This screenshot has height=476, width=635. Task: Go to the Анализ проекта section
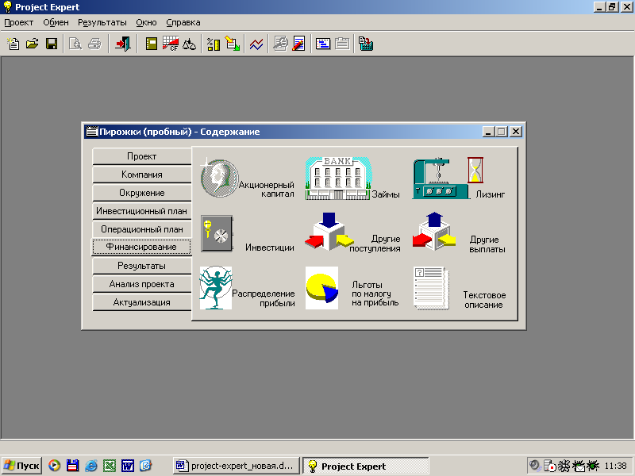(142, 284)
